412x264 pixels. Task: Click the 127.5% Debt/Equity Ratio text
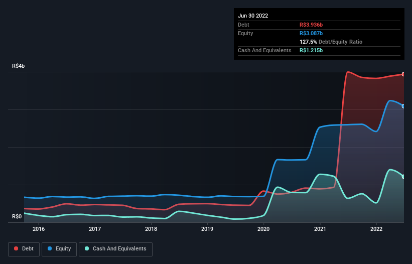coord(331,42)
